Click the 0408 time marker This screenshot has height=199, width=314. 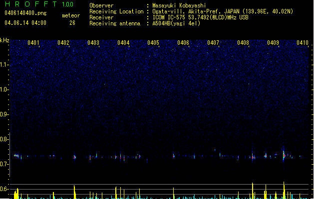click(243, 43)
